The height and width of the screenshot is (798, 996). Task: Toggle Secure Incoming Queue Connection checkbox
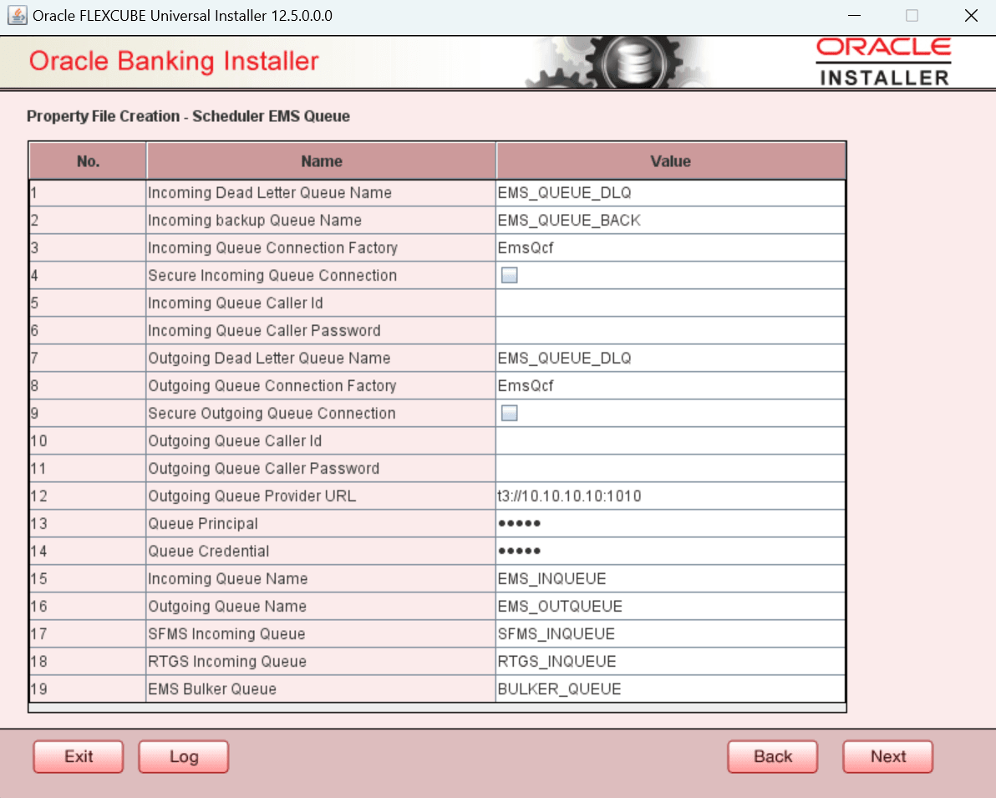(510, 275)
